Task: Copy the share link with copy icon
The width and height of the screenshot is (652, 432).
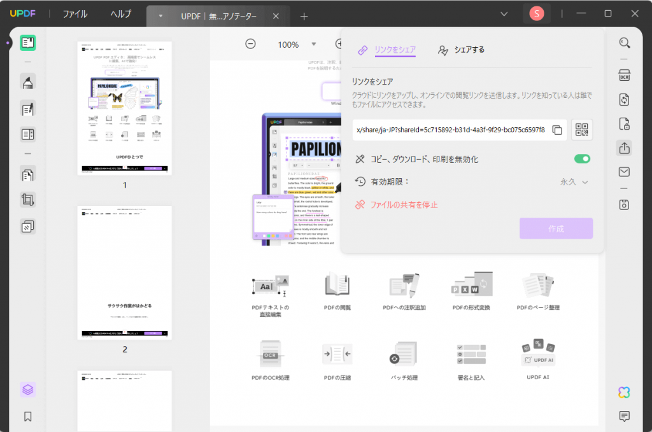Action: point(557,130)
